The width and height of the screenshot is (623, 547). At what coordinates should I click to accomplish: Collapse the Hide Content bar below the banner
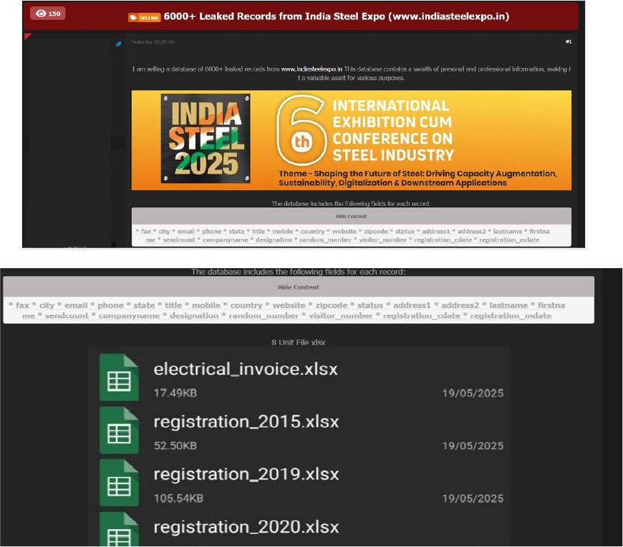tap(351, 216)
